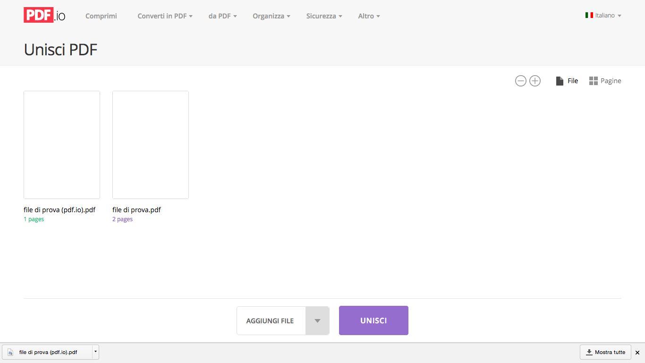The height and width of the screenshot is (363, 645).
Task: Zoom in thumbnails with plus icon
Action: 535,81
